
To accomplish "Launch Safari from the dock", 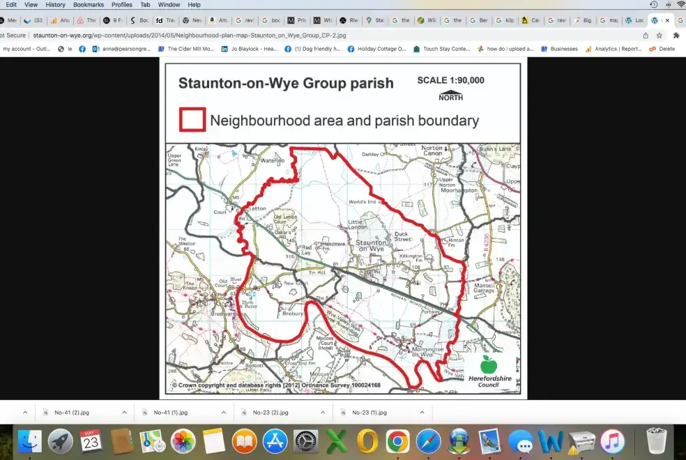I will coord(428,441).
